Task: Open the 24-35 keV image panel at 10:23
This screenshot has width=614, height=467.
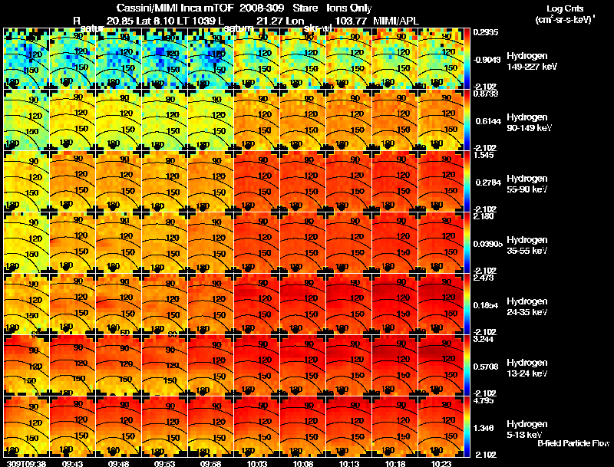Action: tap(441, 304)
